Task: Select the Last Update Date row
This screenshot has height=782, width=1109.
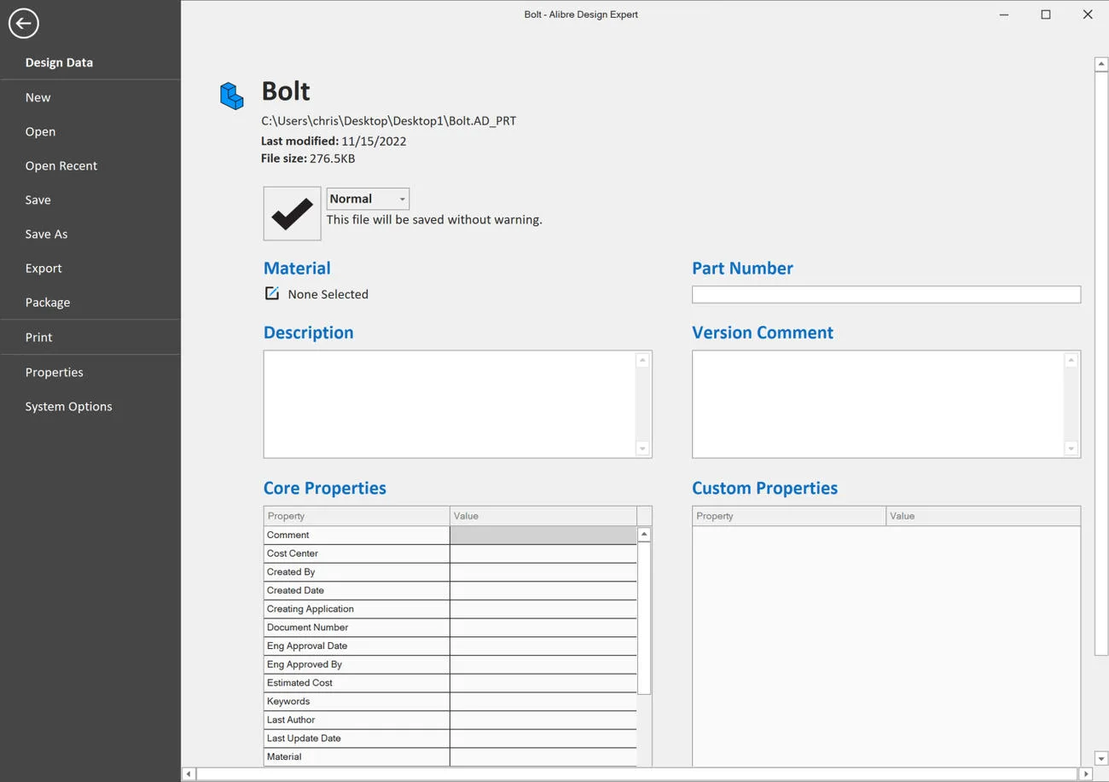Action: (x=450, y=738)
